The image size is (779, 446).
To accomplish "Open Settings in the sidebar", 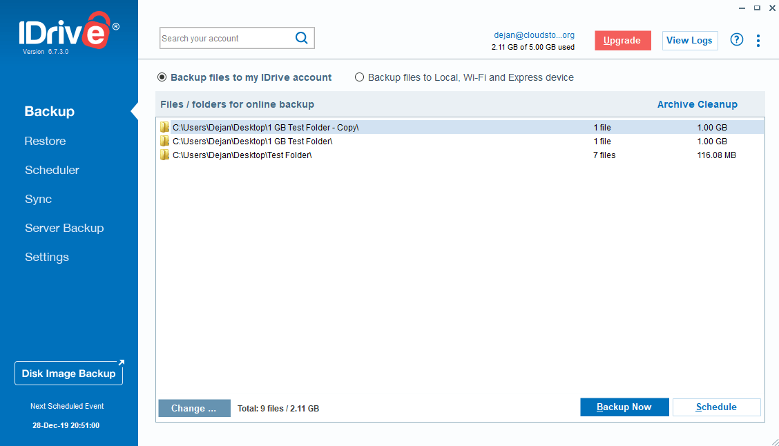I will pyautogui.click(x=47, y=257).
